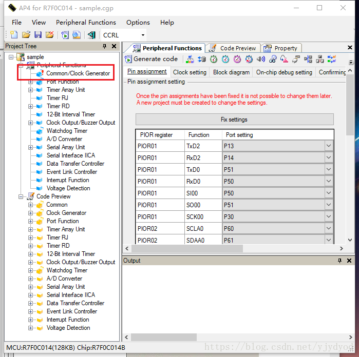Open the Data Transfer Controller toolbar icon
Screen dimensions: 359x357
tap(320, 59)
